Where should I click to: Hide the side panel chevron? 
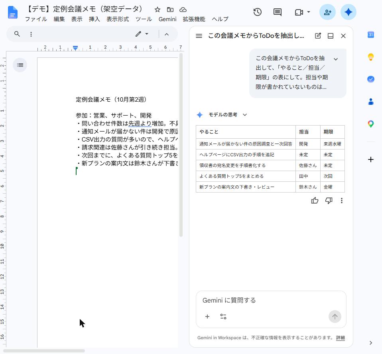coord(370,343)
